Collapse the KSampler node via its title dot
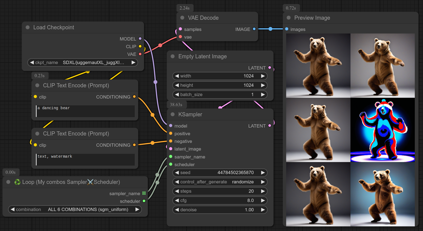 click(x=172, y=114)
